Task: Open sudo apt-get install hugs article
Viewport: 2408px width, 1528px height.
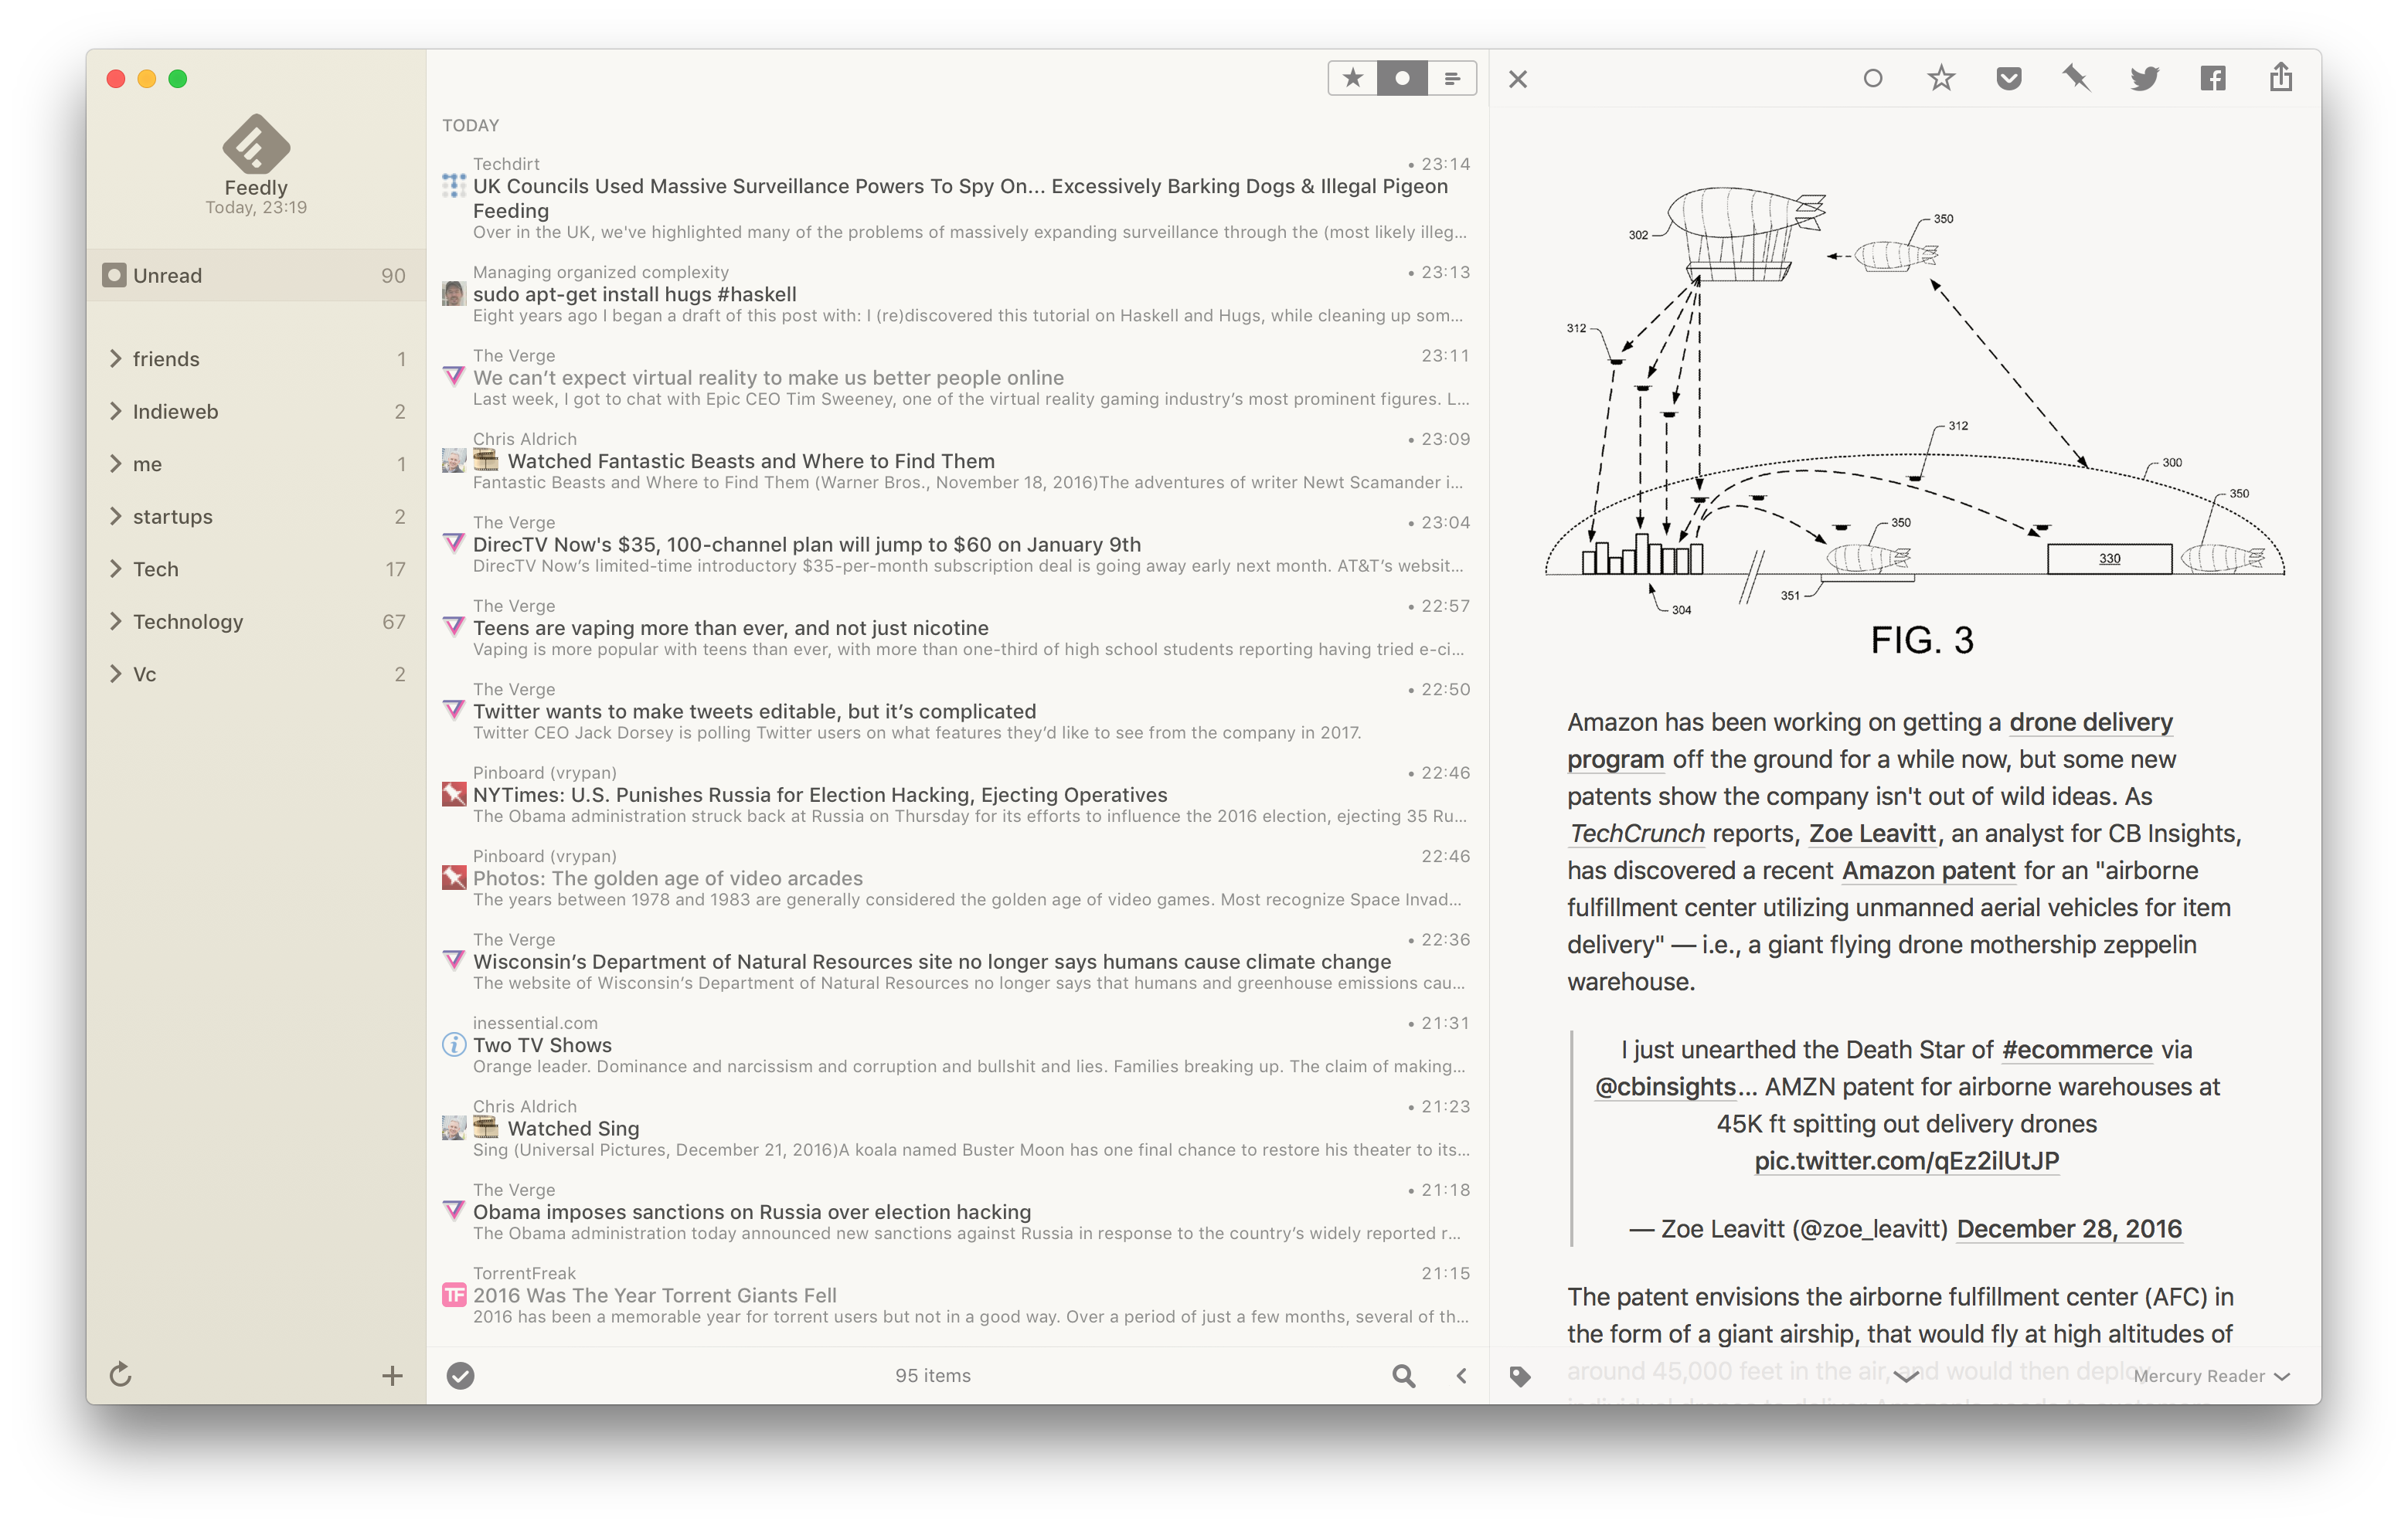Action: (x=956, y=294)
